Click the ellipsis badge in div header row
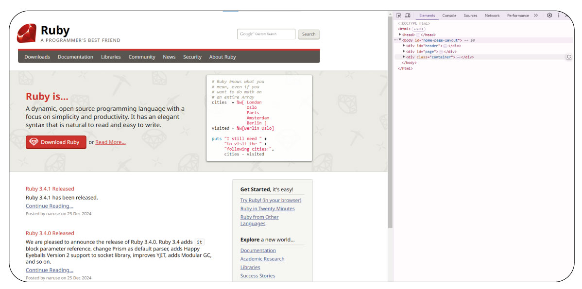582x289 pixels. click(x=445, y=46)
